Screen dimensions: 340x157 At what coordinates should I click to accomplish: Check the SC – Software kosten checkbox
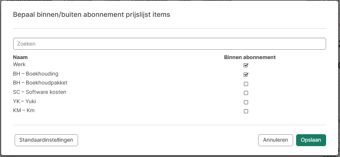(246, 93)
